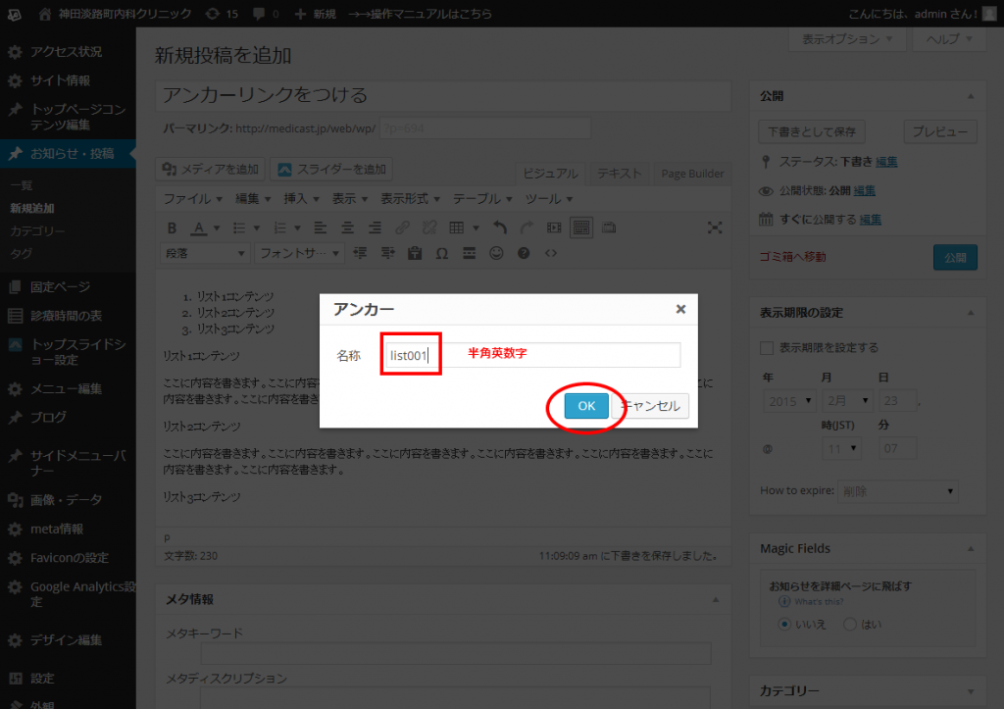The image size is (1004, 709).
Task: Click キャンセル in the アンカー dialog
Action: (651, 406)
